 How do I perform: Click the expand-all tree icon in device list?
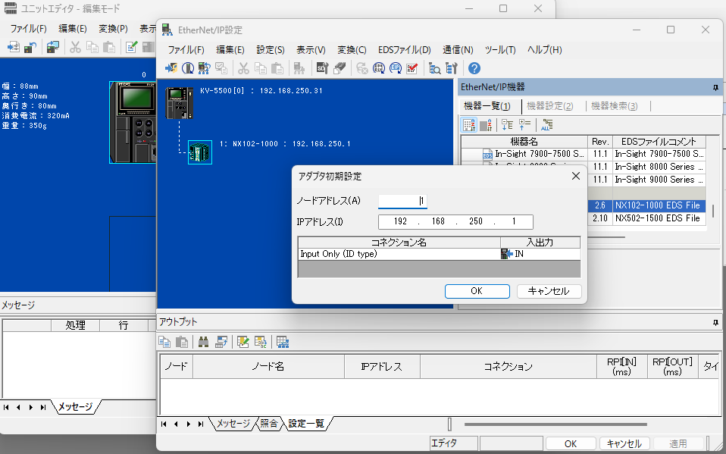(x=507, y=125)
